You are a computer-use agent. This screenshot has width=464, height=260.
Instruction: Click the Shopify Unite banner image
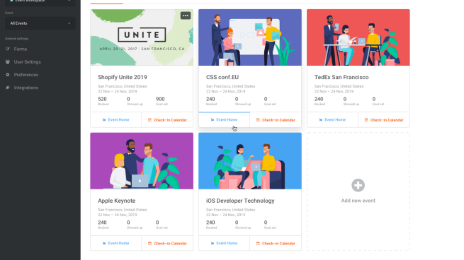click(x=142, y=37)
